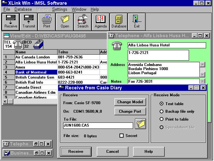
Task: Select the British Consulate Gen cell
Action: (x=36, y=77)
